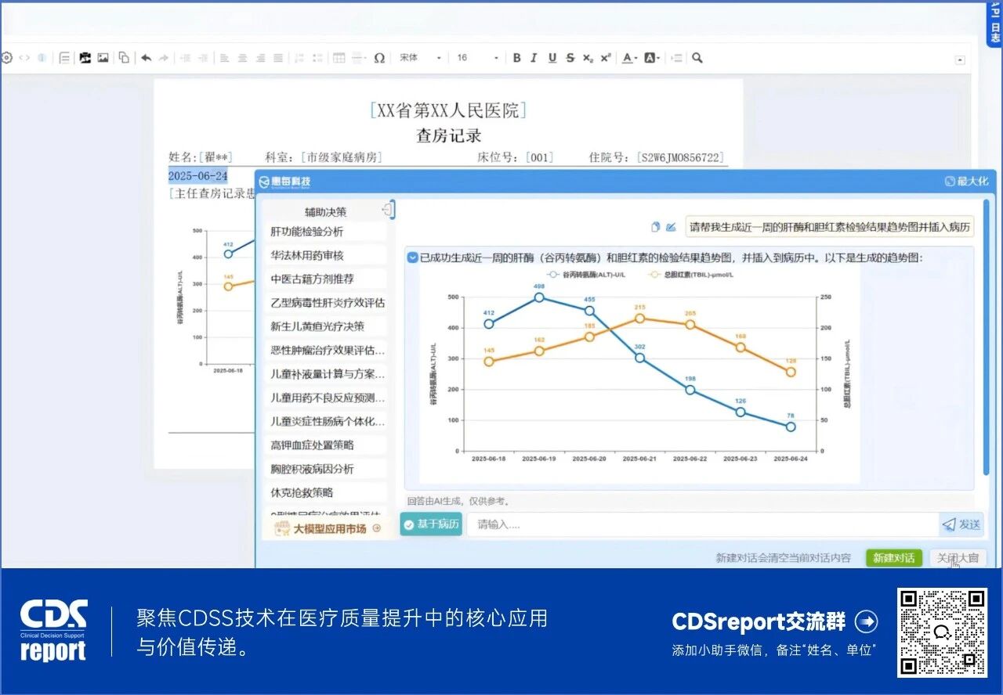Click the Undo arrow icon

point(147,57)
